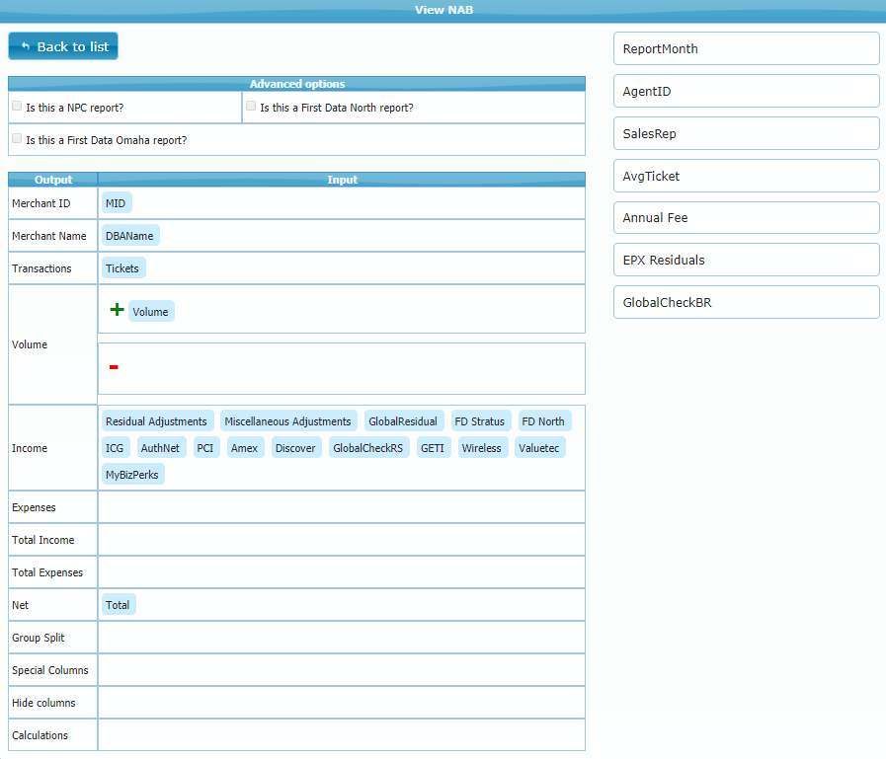Click the SalesRep field box
886x759 pixels.
click(x=746, y=133)
